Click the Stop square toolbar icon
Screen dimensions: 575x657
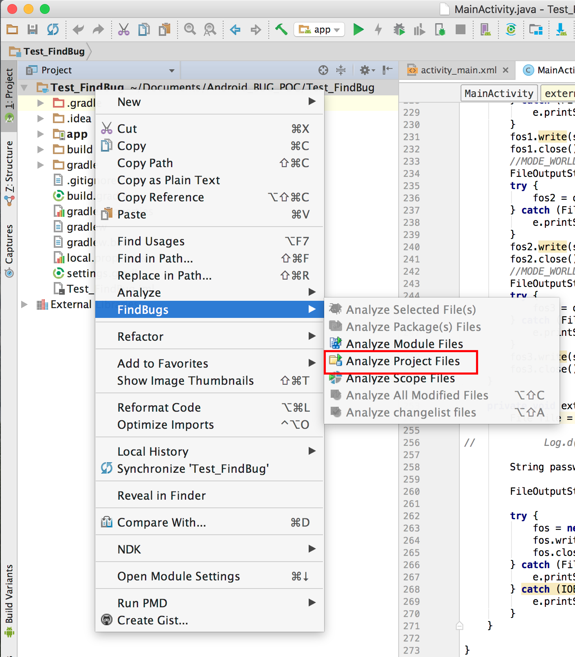coord(461,29)
